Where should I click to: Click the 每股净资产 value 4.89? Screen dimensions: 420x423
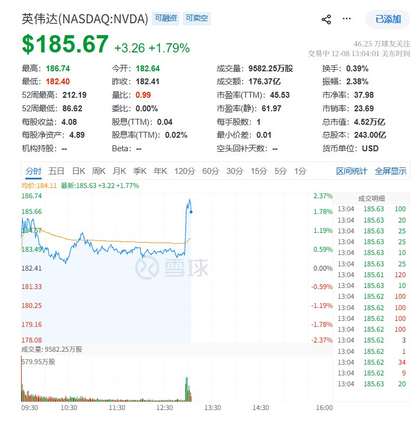click(77, 135)
